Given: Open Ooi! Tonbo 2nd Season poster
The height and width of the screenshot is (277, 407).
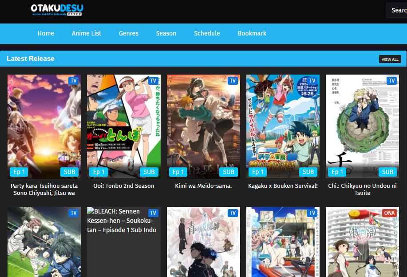Looking at the screenshot, I should 124,127.
